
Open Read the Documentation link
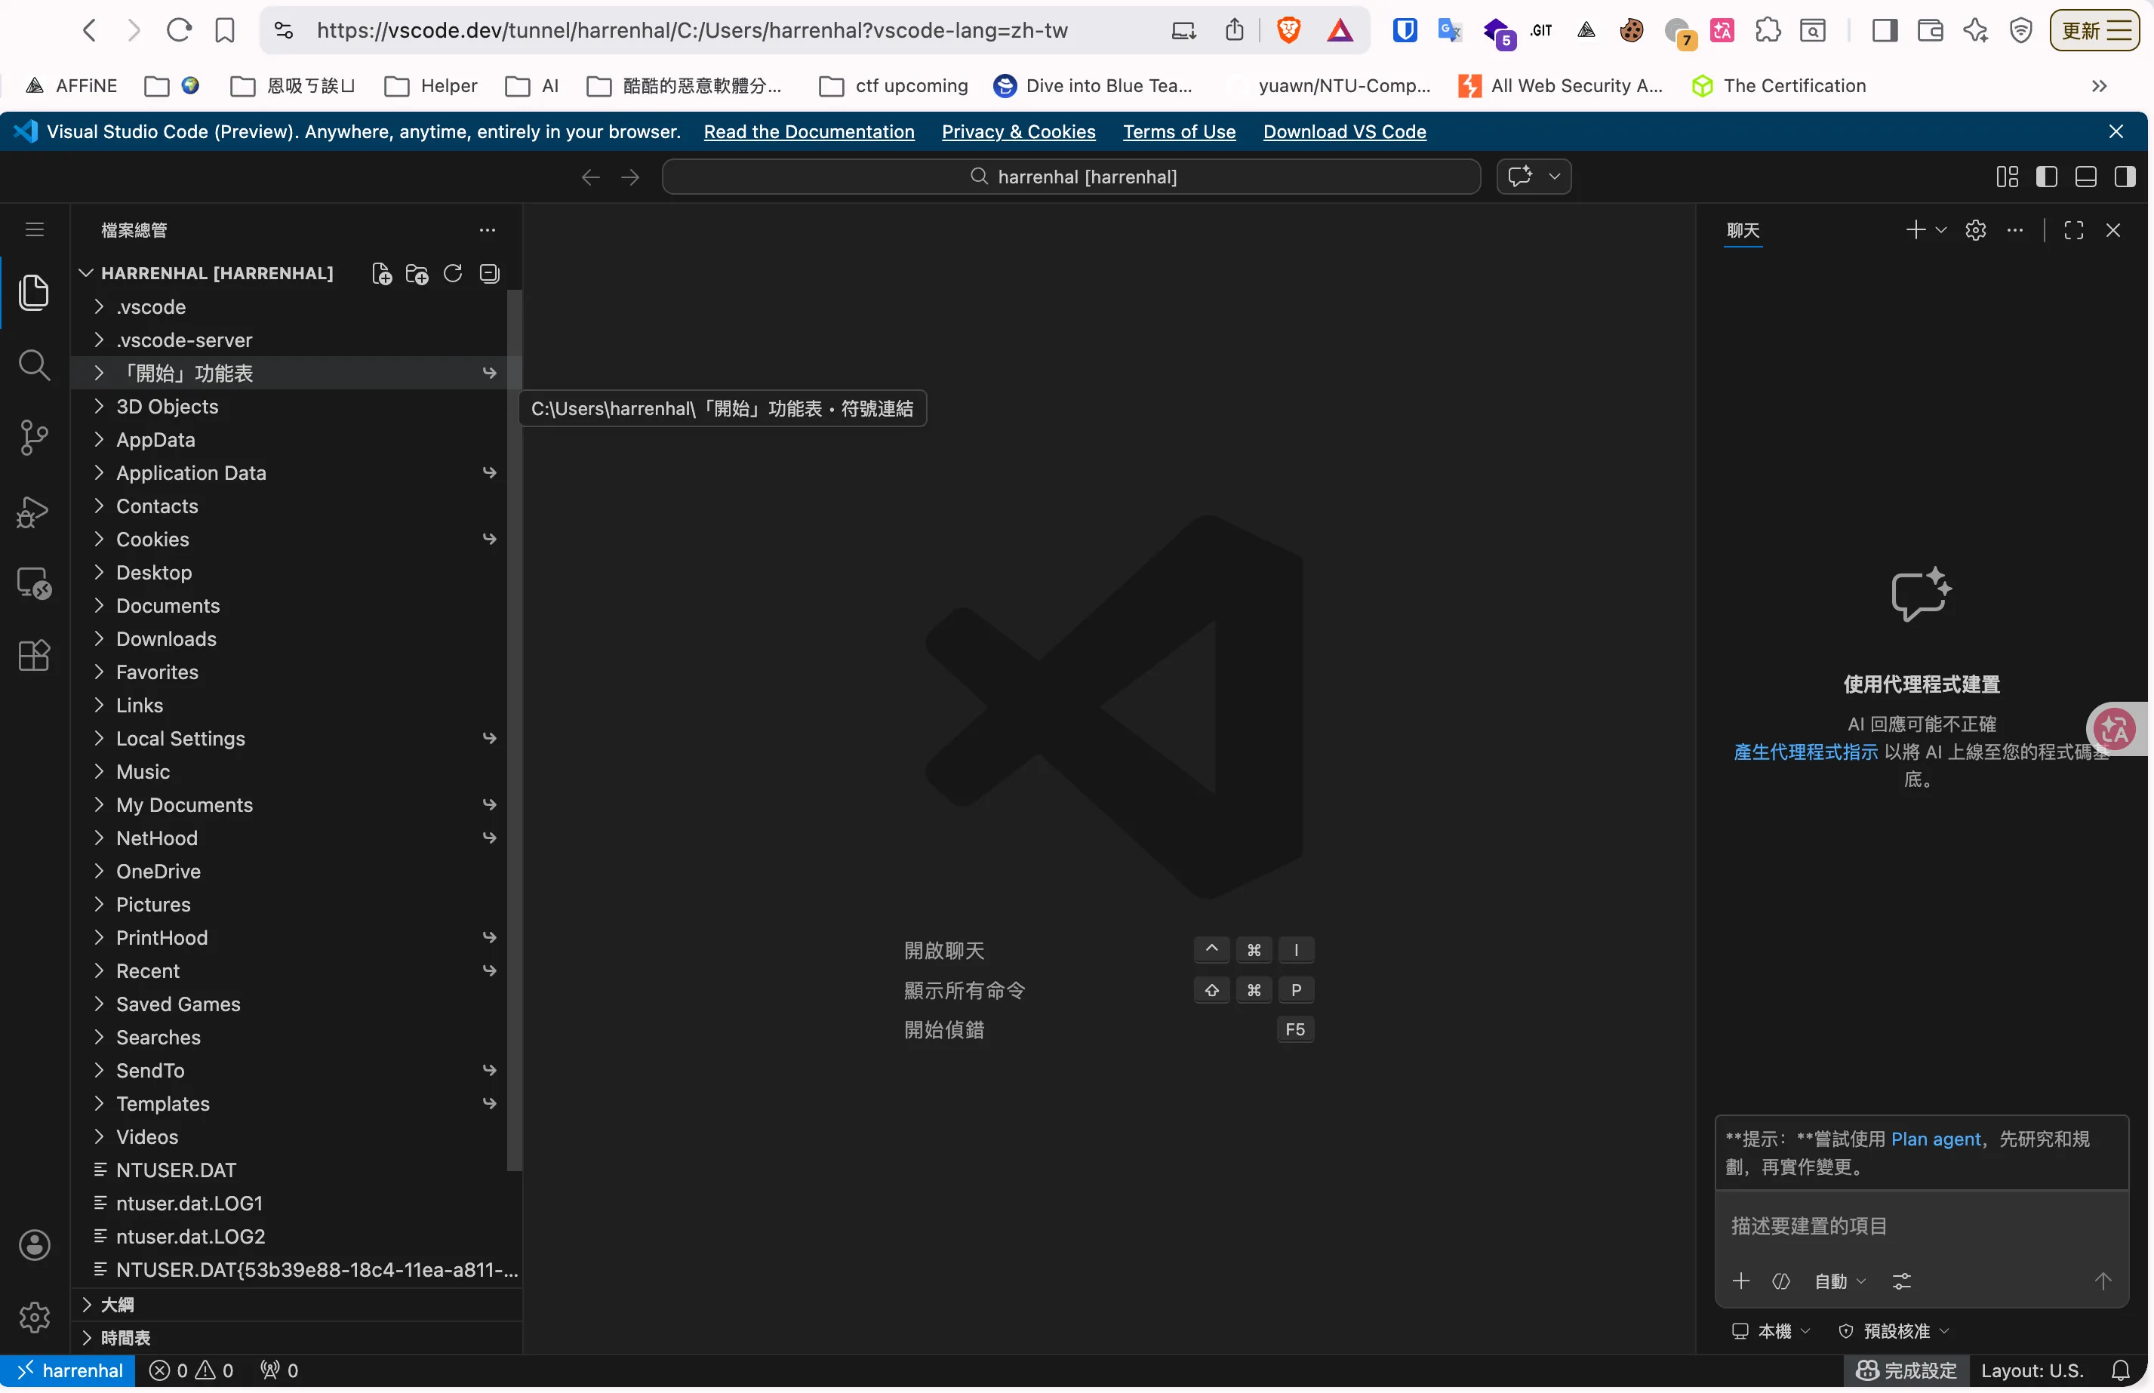809,132
